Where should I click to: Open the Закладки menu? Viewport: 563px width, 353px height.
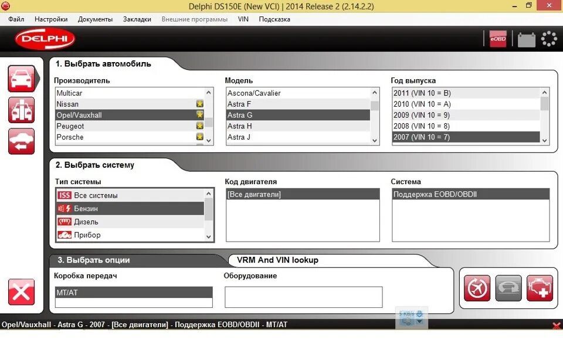[137, 19]
